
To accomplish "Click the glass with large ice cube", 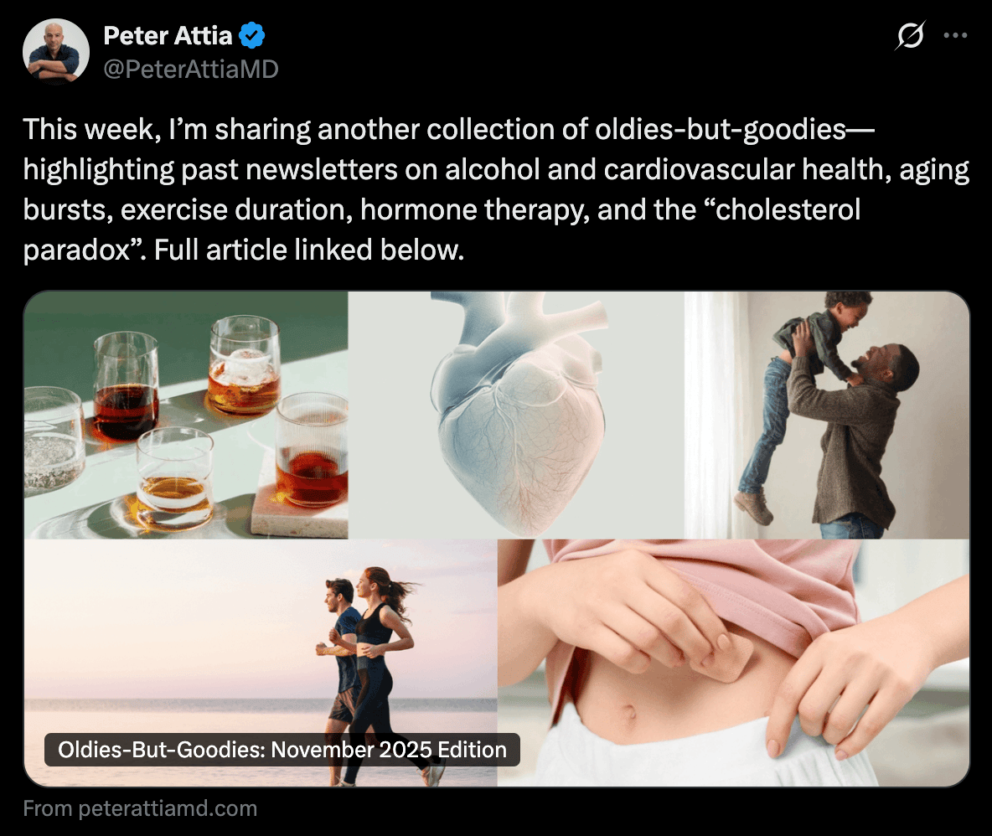I will point(245,365).
